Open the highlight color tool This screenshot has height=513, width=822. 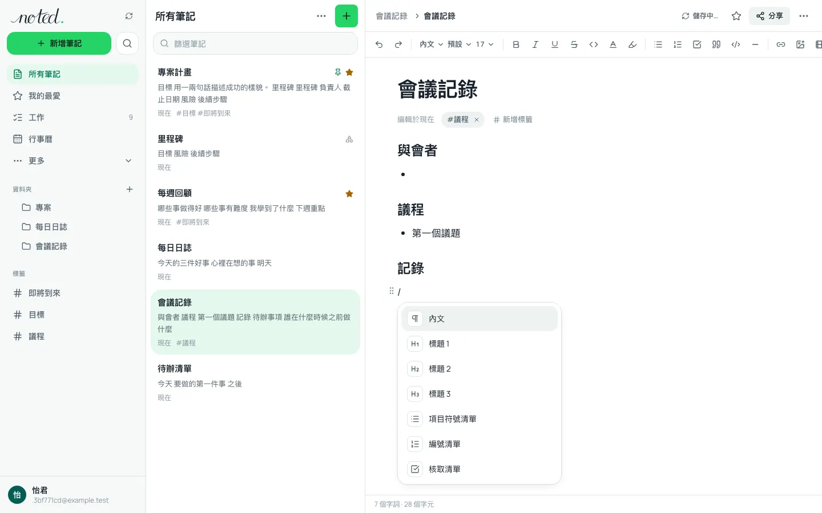[632, 44]
